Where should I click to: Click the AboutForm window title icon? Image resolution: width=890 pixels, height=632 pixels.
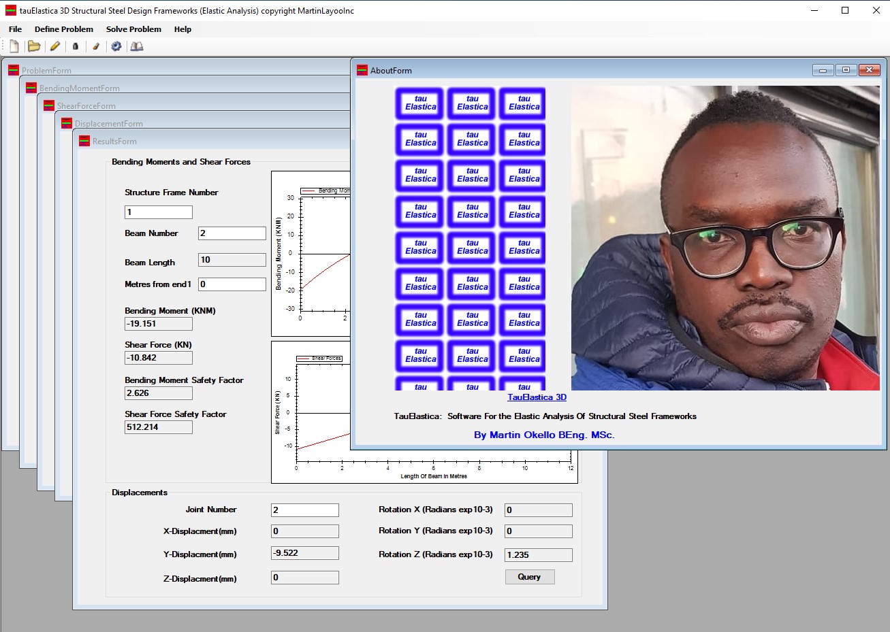[x=362, y=70]
